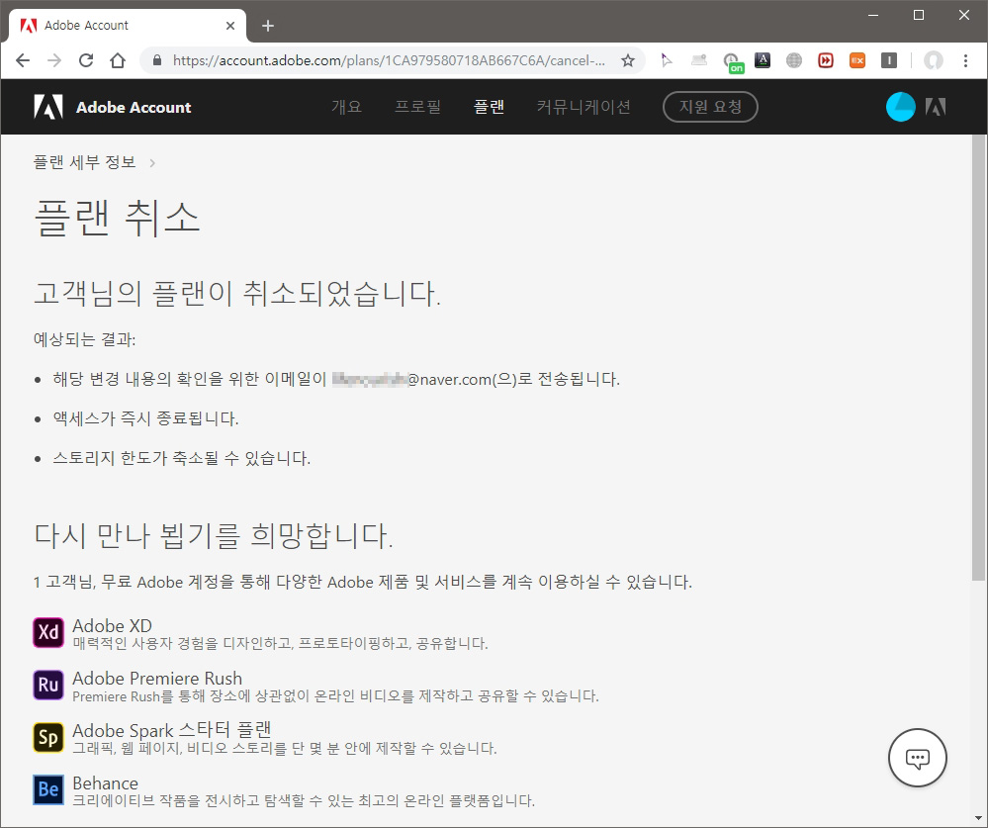The image size is (988, 828).
Task: Close the Adobe Account tab
Action: click(x=230, y=26)
